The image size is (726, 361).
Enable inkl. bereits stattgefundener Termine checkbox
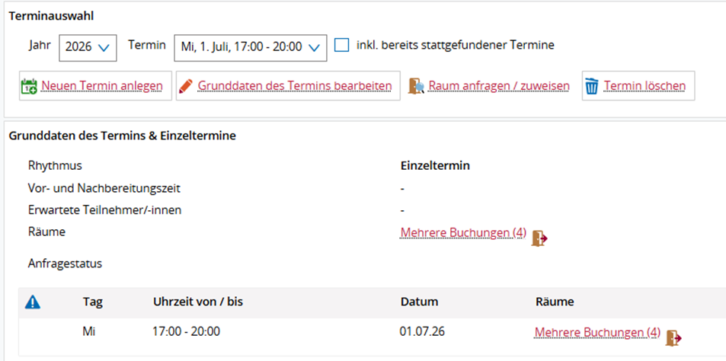342,46
